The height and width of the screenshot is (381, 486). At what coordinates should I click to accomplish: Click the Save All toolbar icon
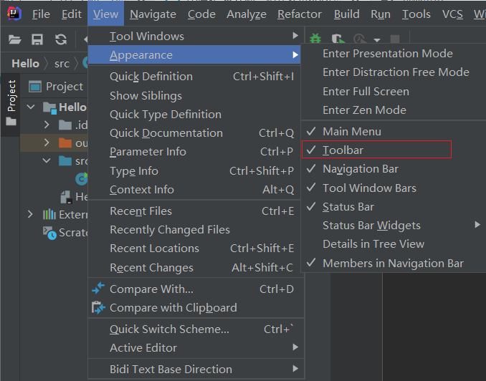[x=37, y=39]
